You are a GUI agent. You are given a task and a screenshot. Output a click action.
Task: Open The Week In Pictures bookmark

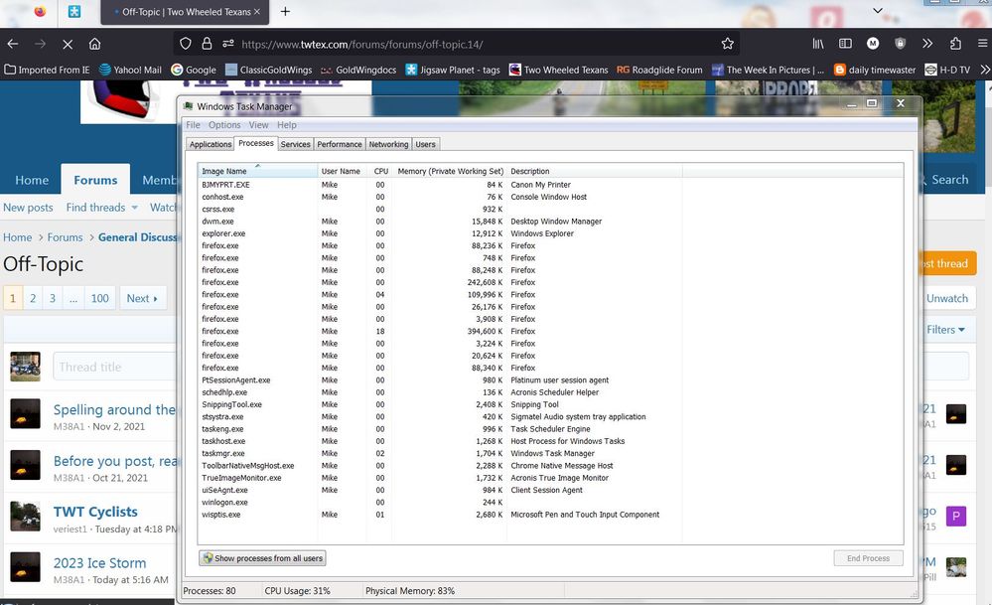[x=768, y=70]
